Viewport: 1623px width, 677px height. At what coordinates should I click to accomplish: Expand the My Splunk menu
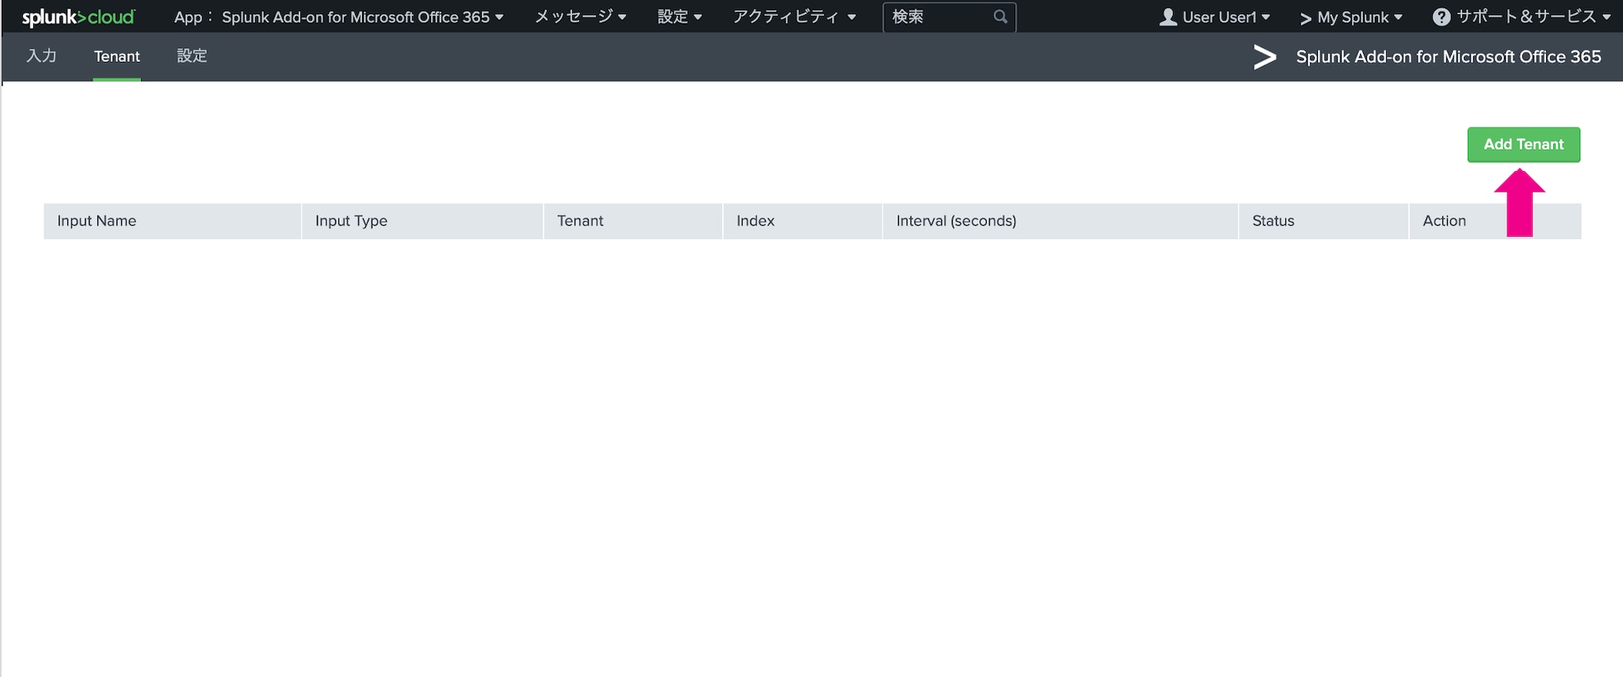pos(1351,17)
